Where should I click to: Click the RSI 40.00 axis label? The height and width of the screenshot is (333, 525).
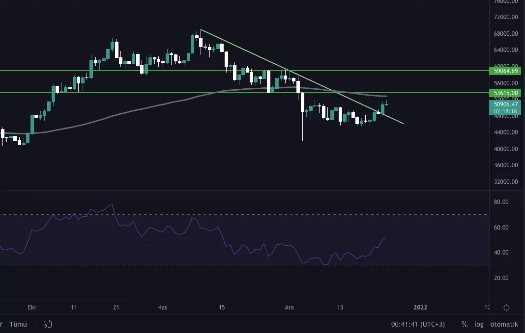point(501,252)
